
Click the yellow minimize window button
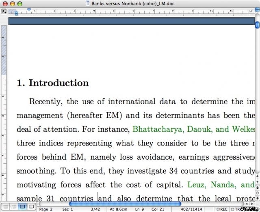tap(13, 4)
